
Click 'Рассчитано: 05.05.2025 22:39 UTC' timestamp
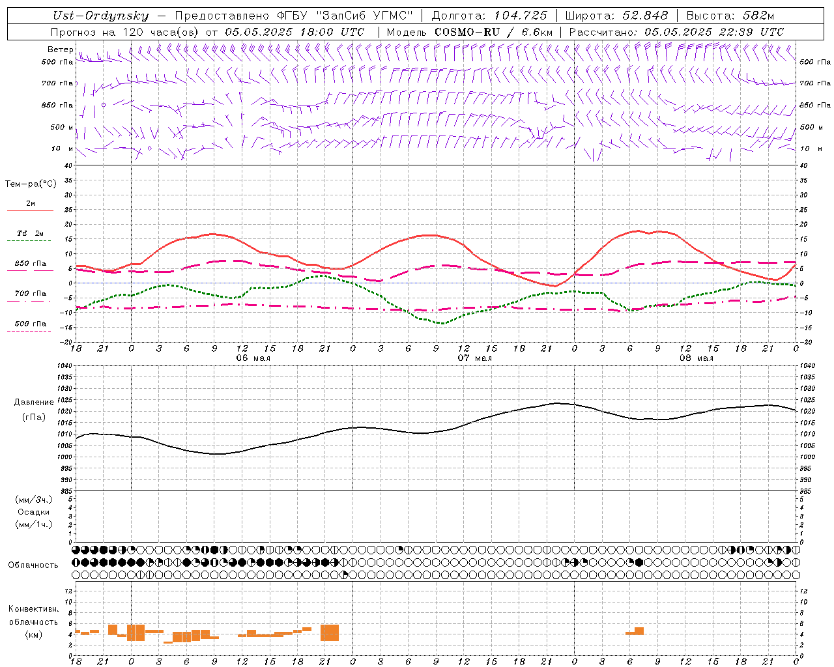pyautogui.click(x=676, y=32)
